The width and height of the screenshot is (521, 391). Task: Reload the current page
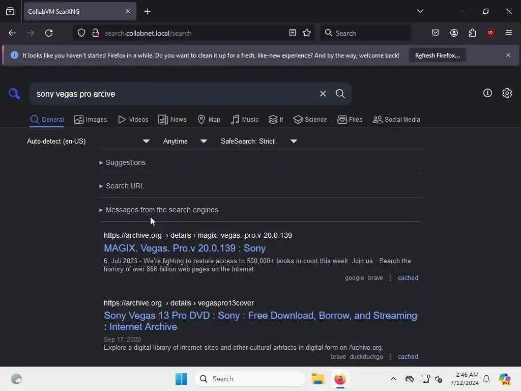[49, 33]
